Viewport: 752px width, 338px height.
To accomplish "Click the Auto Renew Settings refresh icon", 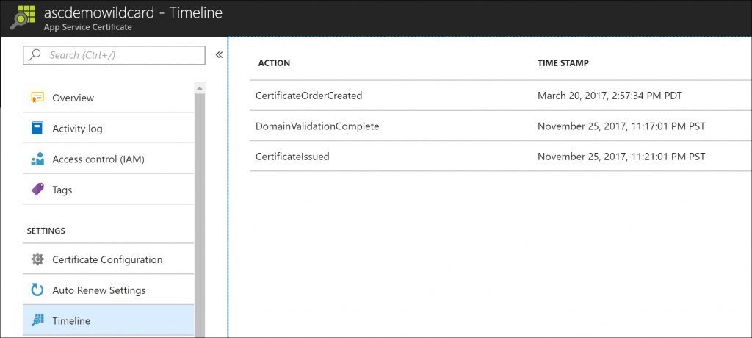I will (37, 290).
